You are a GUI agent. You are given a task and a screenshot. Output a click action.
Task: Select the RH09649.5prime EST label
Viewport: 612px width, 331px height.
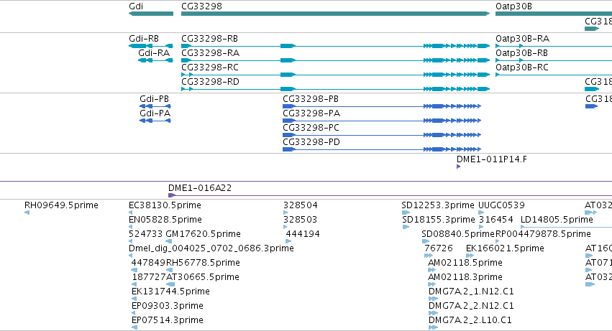(61, 205)
